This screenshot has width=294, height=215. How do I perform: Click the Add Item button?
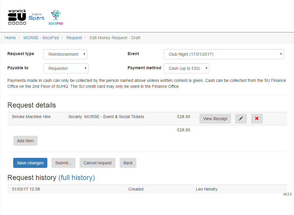coord(26,141)
